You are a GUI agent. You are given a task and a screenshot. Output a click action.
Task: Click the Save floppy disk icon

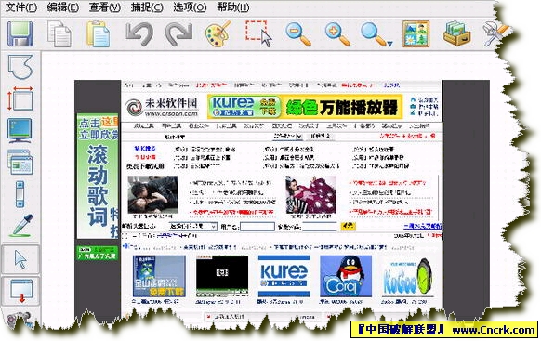tap(20, 33)
